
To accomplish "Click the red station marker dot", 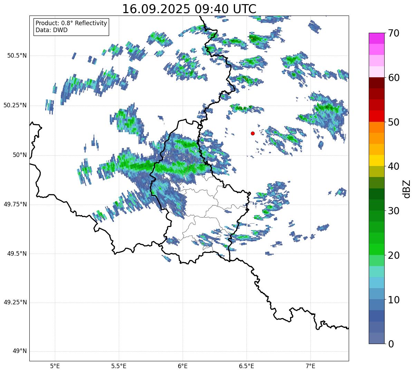I will [x=253, y=133].
